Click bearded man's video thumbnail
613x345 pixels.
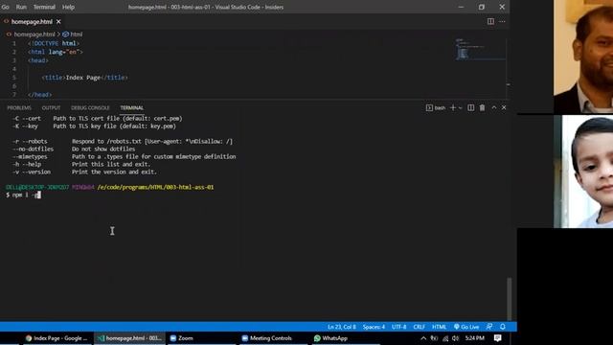point(583,57)
